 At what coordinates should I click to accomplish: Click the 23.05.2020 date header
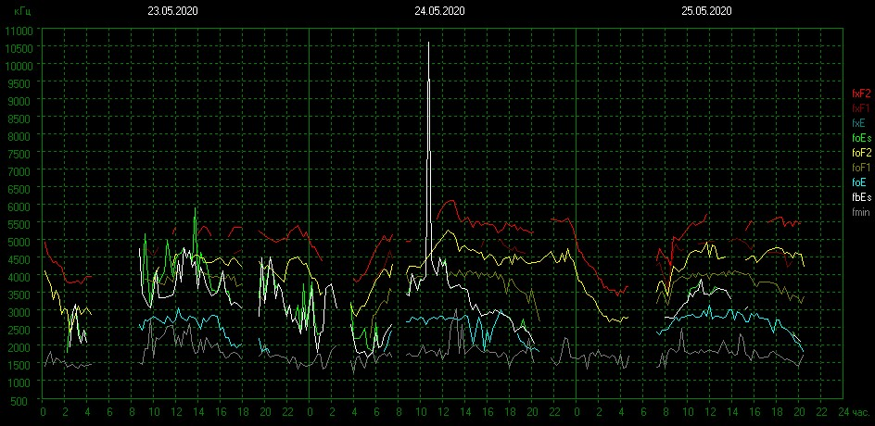pyautogui.click(x=172, y=11)
